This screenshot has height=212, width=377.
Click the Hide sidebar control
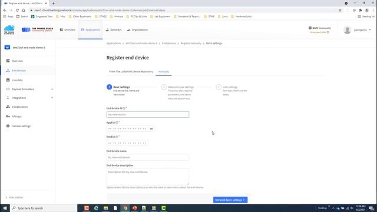click(14, 197)
